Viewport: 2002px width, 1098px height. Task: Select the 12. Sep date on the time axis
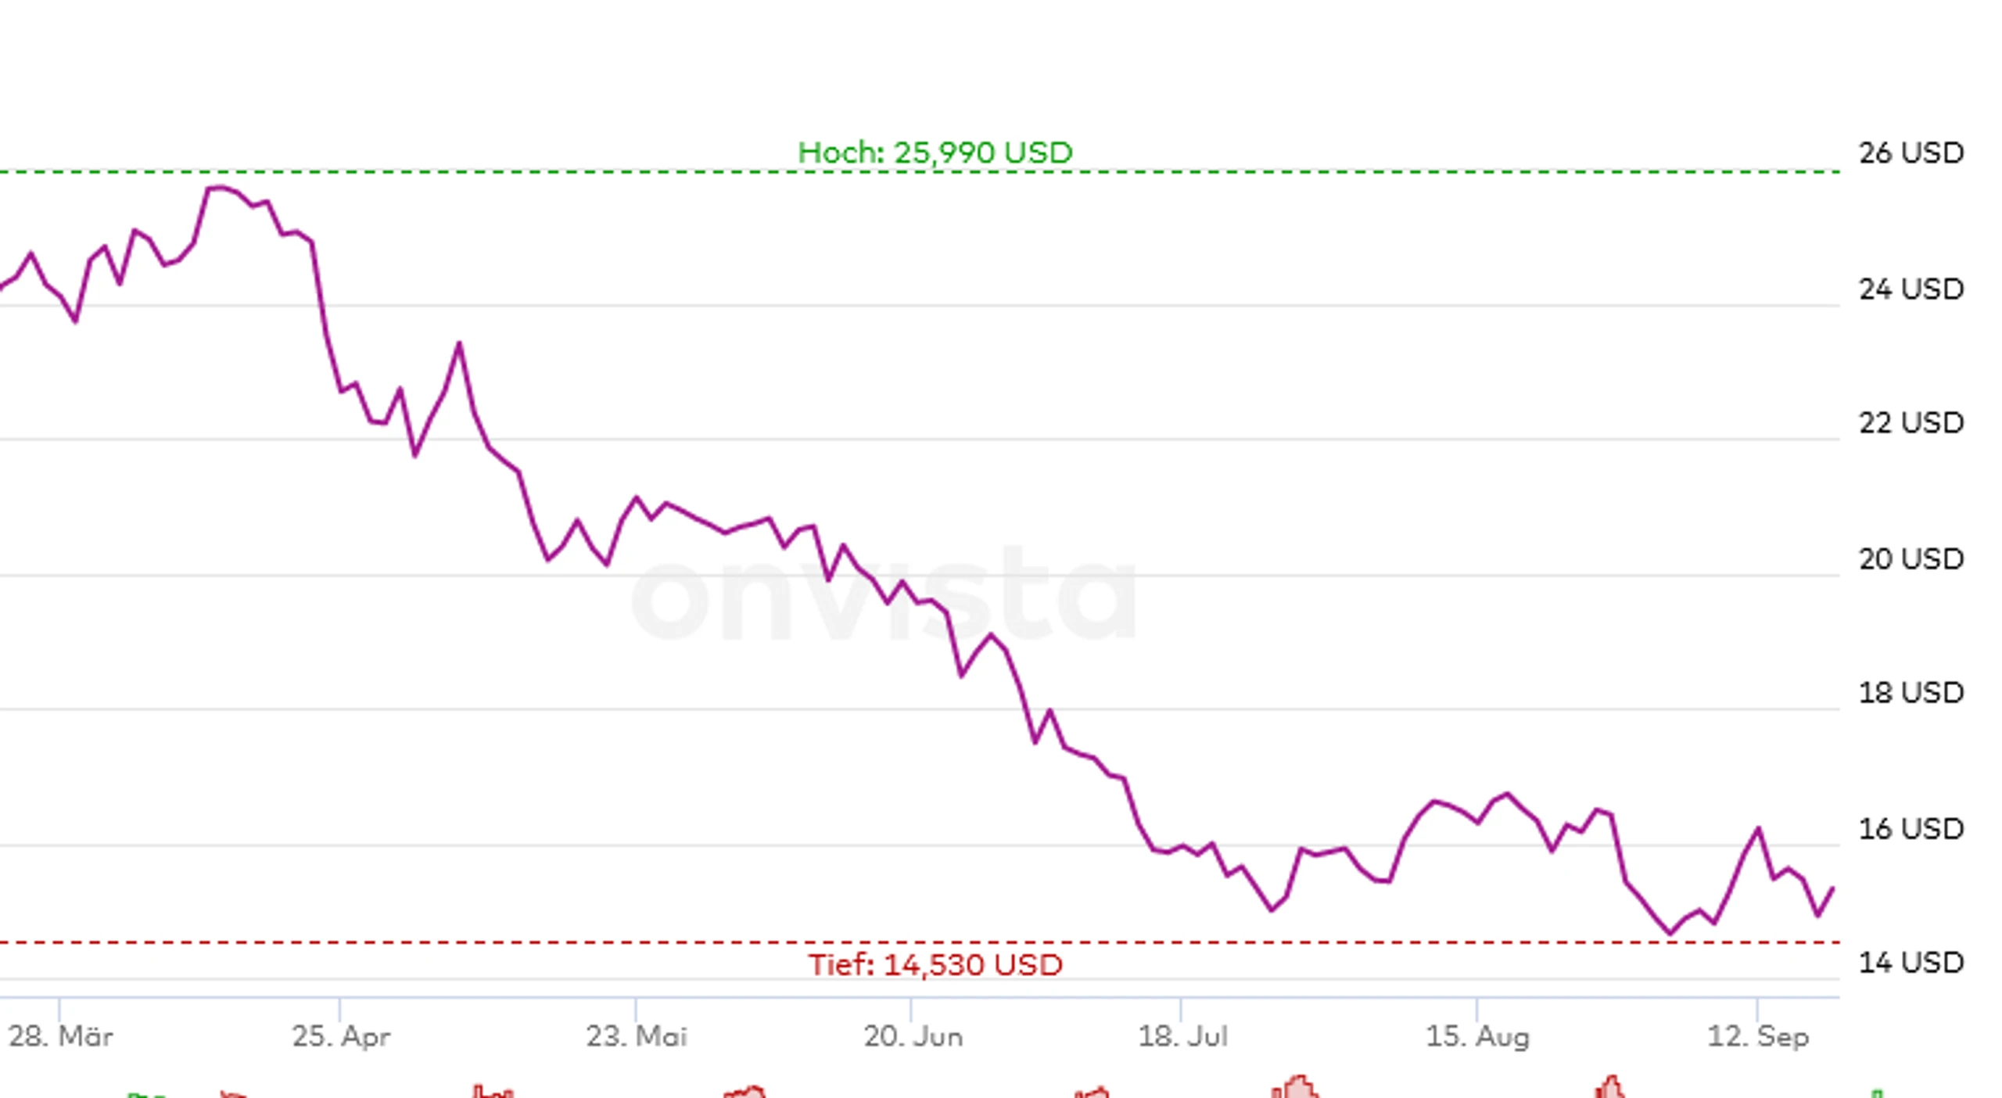pyautogui.click(x=1757, y=1036)
